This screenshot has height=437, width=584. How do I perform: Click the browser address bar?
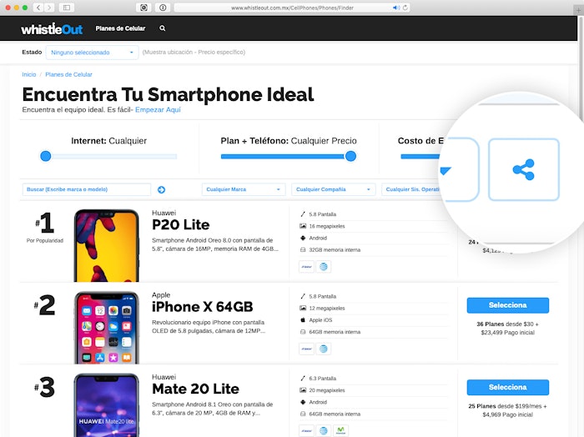[x=292, y=8]
